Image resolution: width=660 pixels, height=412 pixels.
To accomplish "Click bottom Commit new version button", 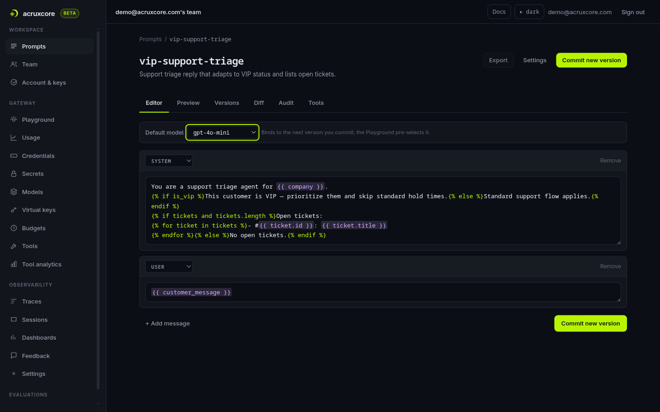I will pyautogui.click(x=590, y=323).
